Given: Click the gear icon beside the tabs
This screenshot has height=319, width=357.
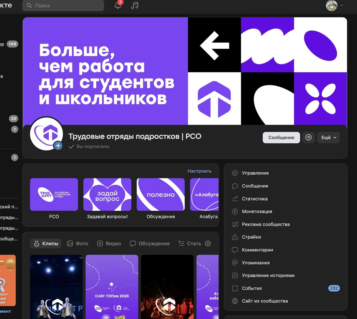Looking at the screenshot, I should (208, 244).
